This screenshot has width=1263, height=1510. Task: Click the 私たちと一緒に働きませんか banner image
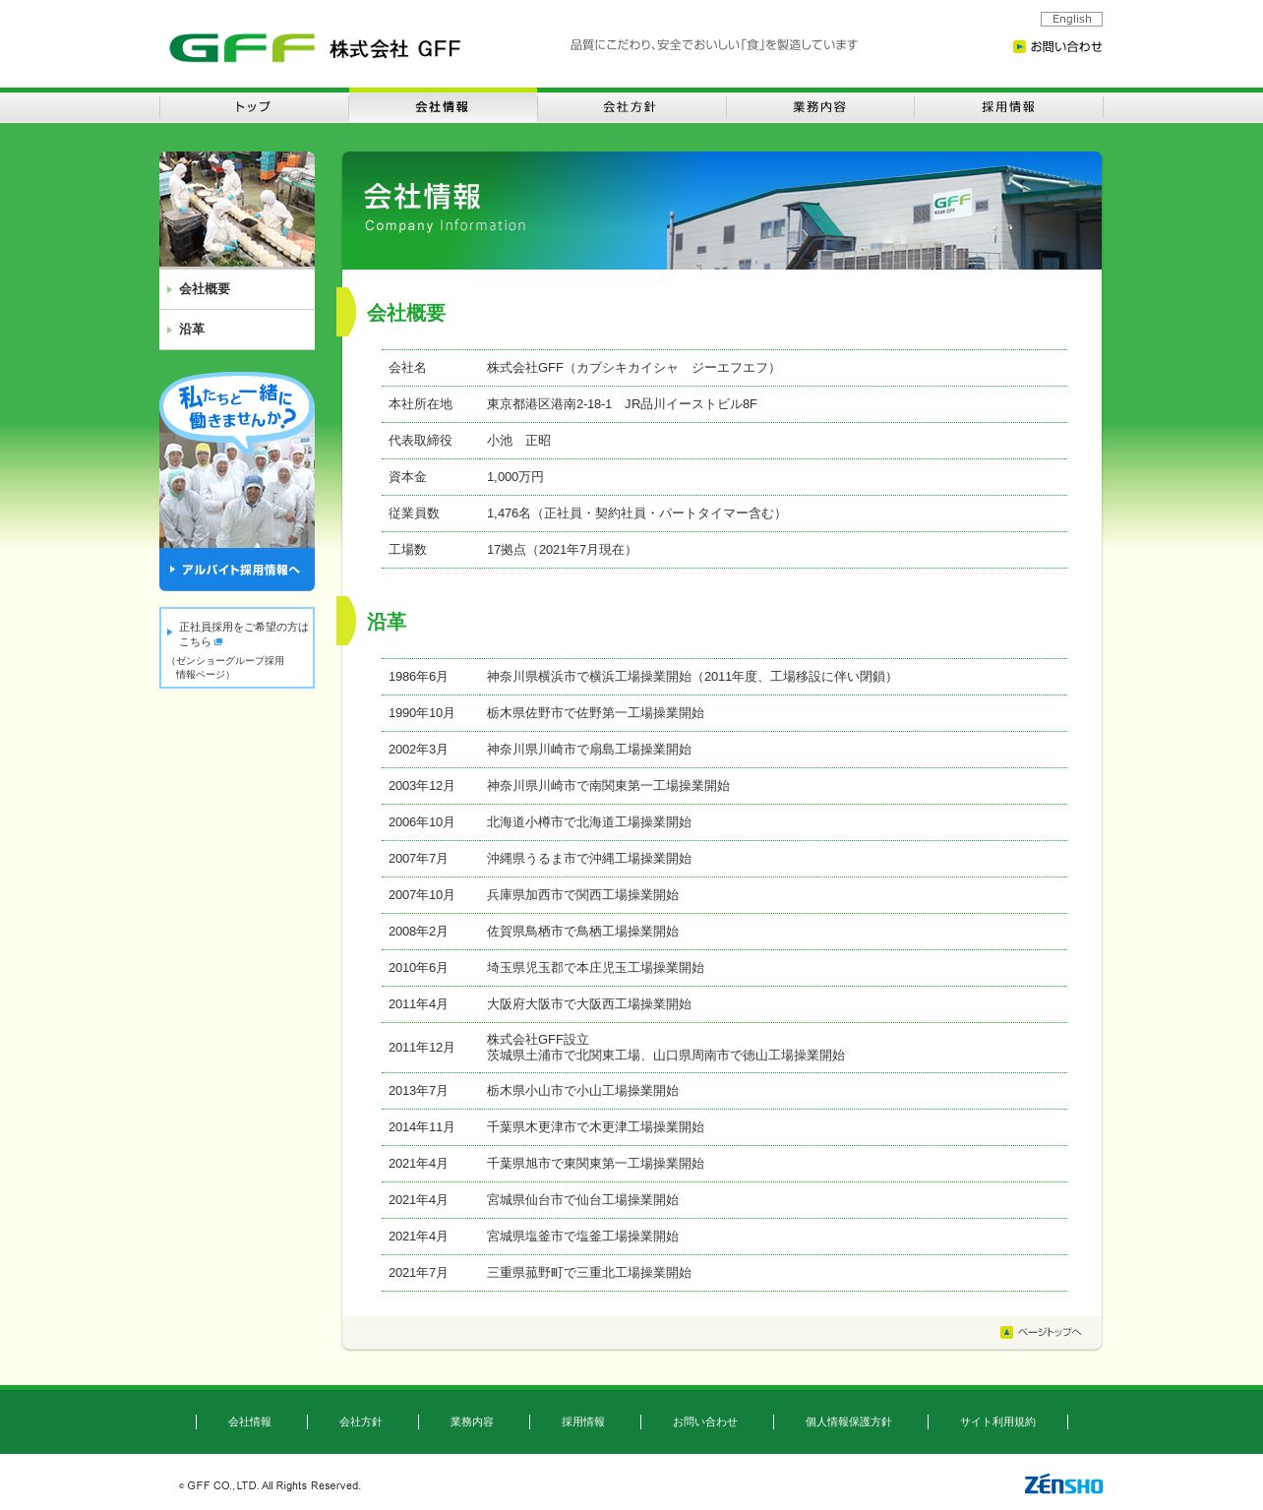tap(237, 460)
